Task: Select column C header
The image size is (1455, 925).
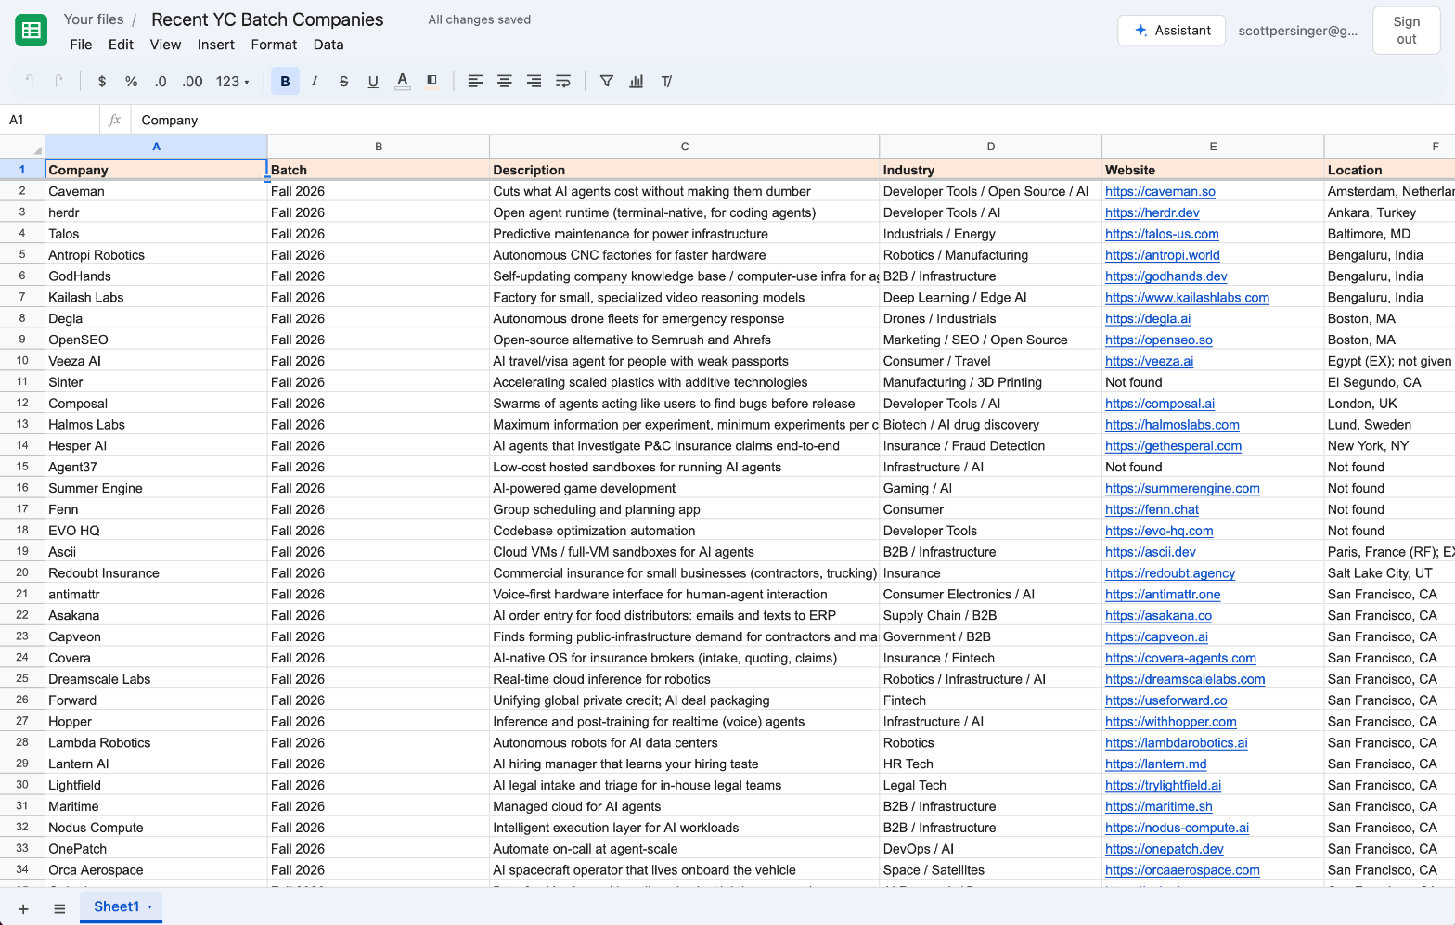Action: tap(685, 147)
